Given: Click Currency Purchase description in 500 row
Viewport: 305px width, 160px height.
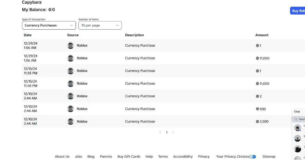Looking at the screenshot, I should pos(140,109).
